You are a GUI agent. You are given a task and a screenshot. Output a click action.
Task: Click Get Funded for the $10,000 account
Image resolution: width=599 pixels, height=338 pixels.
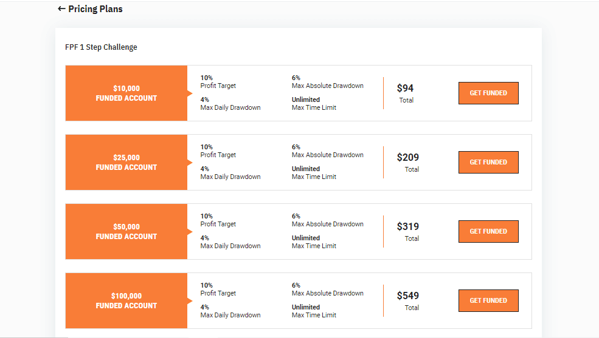click(488, 93)
